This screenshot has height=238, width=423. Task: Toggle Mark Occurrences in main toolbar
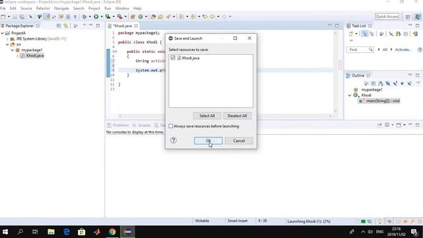pyautogui.click(x=47, y=17)
